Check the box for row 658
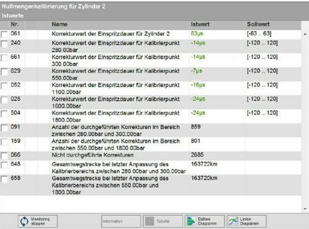Viewport: 309px width, 229px height. pos(4,179)
